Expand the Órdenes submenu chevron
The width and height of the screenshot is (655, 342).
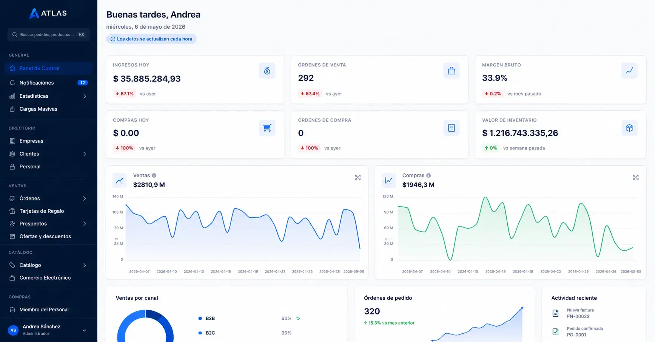click(x=85, y=198)
